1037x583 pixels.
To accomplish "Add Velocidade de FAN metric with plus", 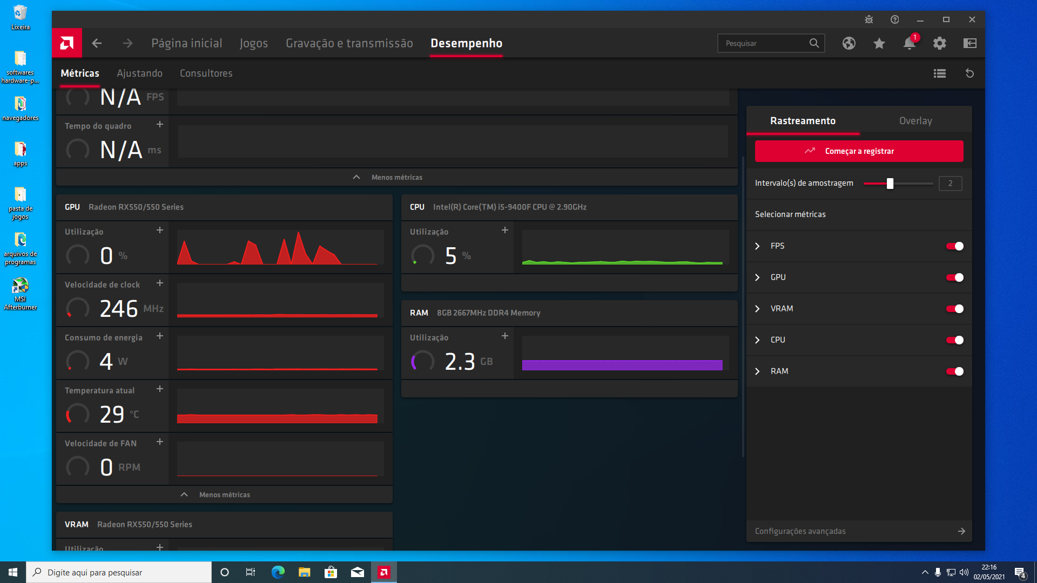I will [160, 442].
